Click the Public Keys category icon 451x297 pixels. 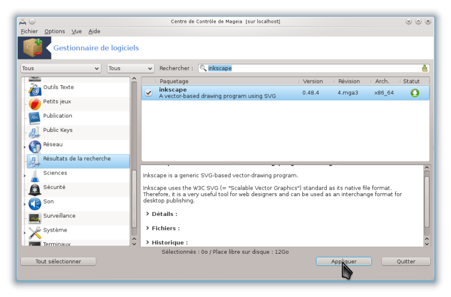(34, 133)
